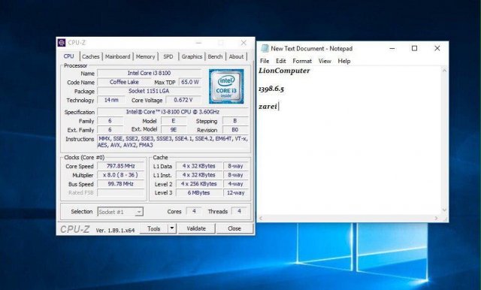Viewport: 481px width, 290px height.
Task: Click the Intel Core i3 logo badge
Action: coord(226,86)
